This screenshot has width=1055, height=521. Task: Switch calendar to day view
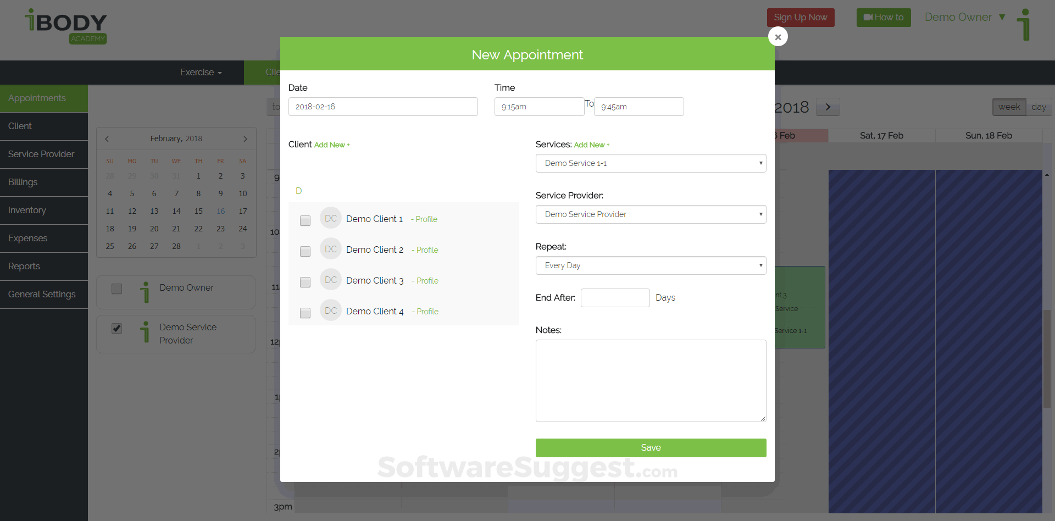point(1039,107)
